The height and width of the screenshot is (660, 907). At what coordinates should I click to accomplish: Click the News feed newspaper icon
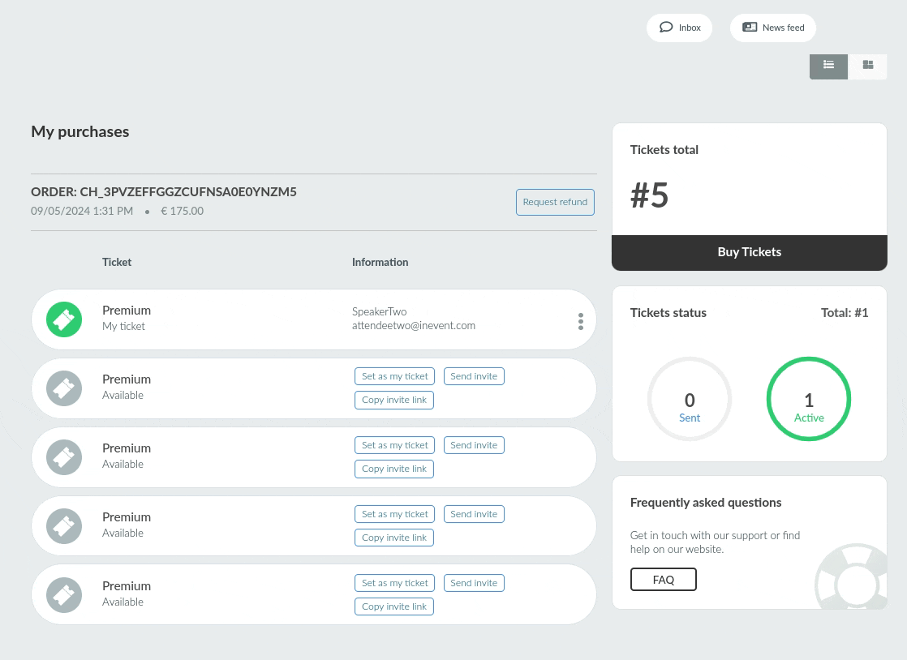click(750, 28)
